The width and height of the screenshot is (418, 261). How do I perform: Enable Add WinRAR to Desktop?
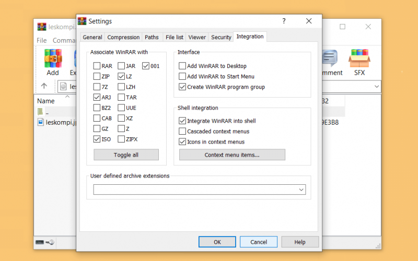pos(182,66)
